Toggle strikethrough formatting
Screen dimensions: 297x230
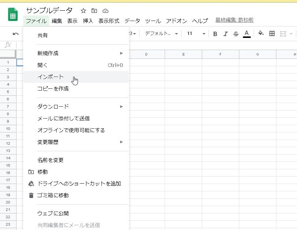point(236,34)
